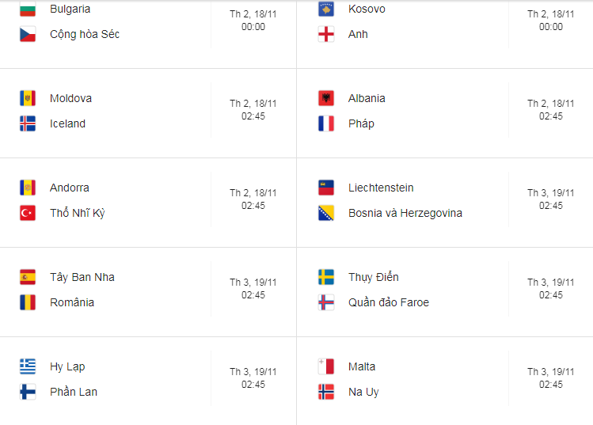The height and width of the screenshot is (425, 593).
Task: Click the Quần đảo Faroe flag icon
Action: click(326, 302)
